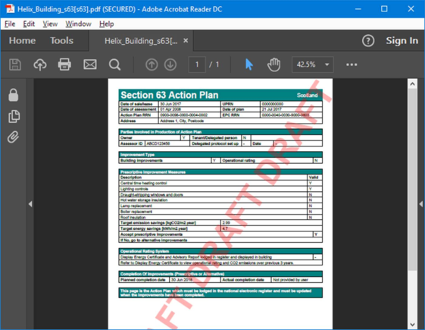425x330 pixels.
Task: Click the Sign In button
Action: [x=402, y=41]
